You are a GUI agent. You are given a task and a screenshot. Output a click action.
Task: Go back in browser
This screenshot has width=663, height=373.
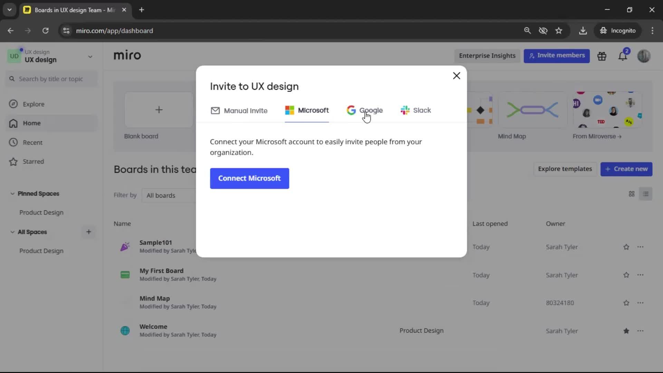(11, 31)
